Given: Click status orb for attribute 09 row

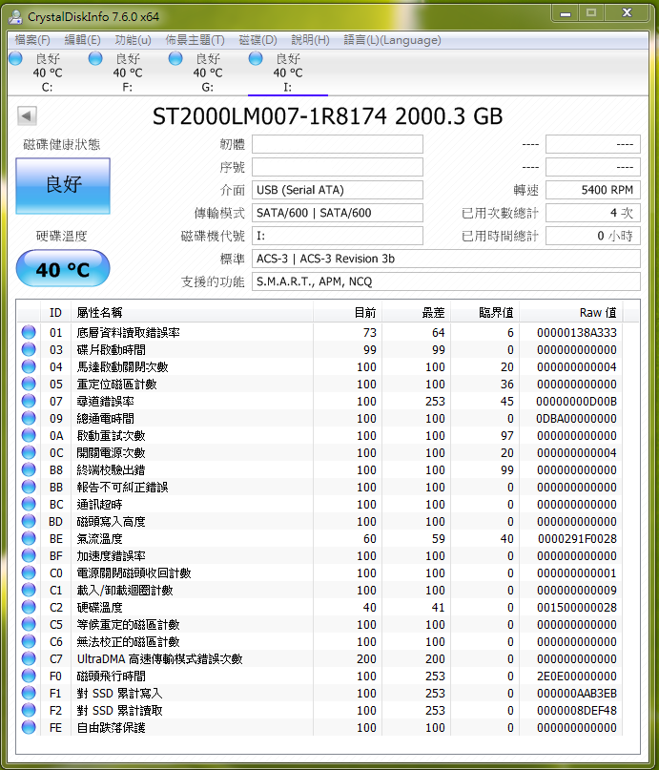Looking at the screenshot, I should tap(29, 418).
